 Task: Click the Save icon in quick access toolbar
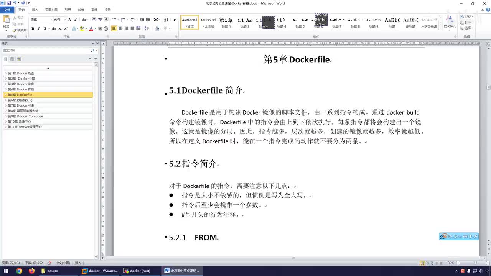9,3
